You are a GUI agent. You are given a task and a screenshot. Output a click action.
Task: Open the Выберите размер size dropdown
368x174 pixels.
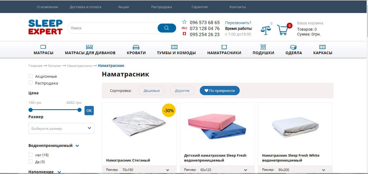(x=61, y=128)
